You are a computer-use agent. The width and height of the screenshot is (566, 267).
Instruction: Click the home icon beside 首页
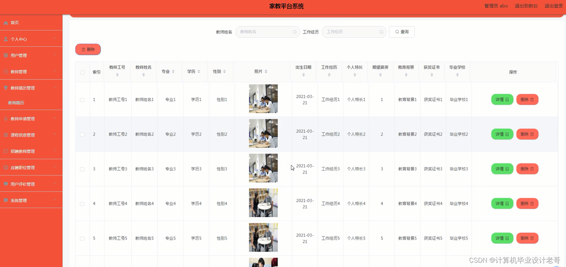pos(5,22)
